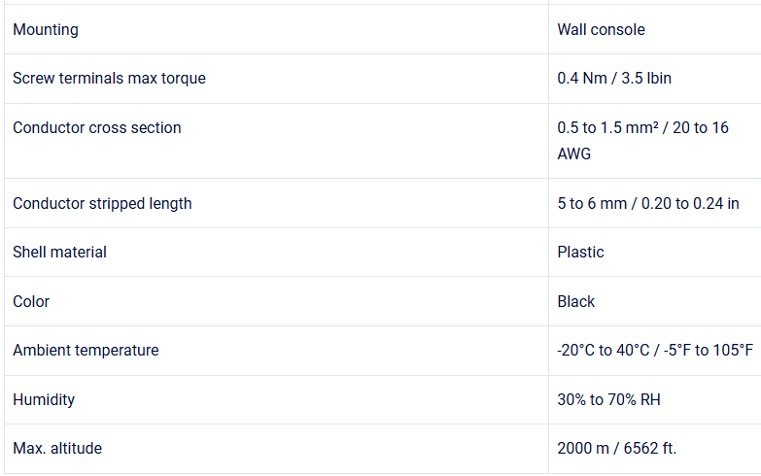Select the Black color value

(x=575, y=301)
